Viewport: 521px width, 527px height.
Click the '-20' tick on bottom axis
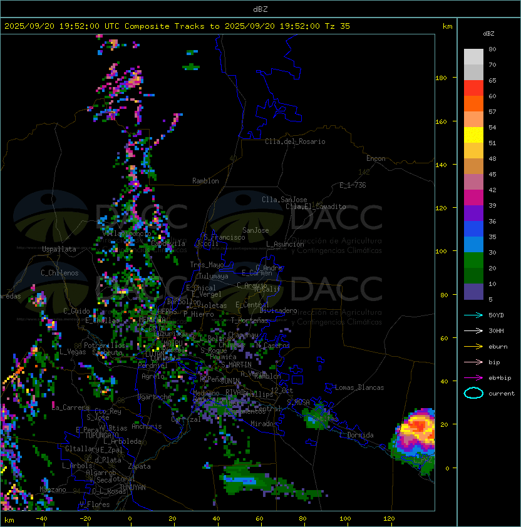(x=85, y=519)
